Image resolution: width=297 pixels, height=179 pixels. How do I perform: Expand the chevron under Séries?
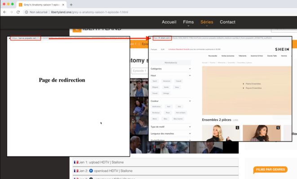(x=207, y=26)
